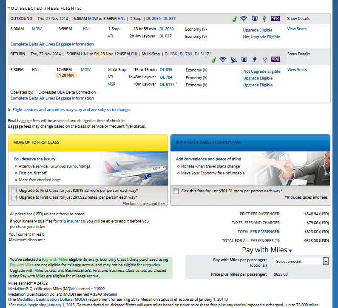Click the outbound SPG partner badge

[276, 19]
